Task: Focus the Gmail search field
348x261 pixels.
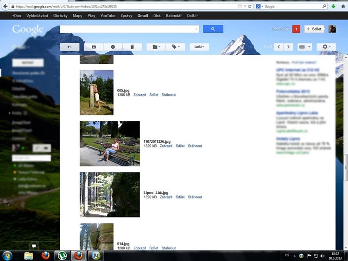Action: (127, 29)
